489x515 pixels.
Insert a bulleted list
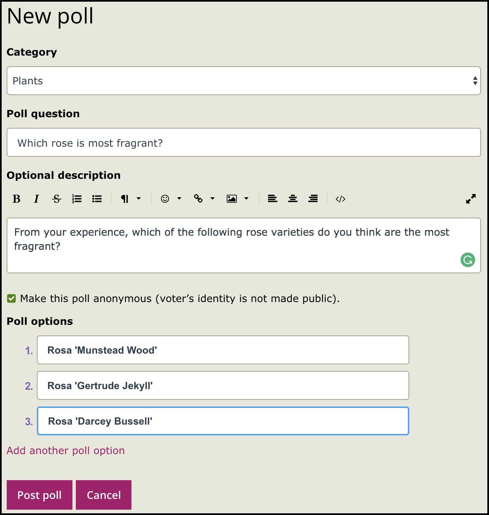[x=97, y=199]
